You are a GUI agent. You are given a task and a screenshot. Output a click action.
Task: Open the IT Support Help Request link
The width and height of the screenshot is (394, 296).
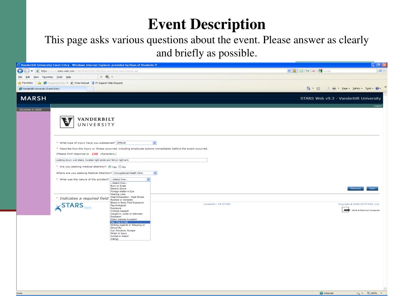[107, 83]
